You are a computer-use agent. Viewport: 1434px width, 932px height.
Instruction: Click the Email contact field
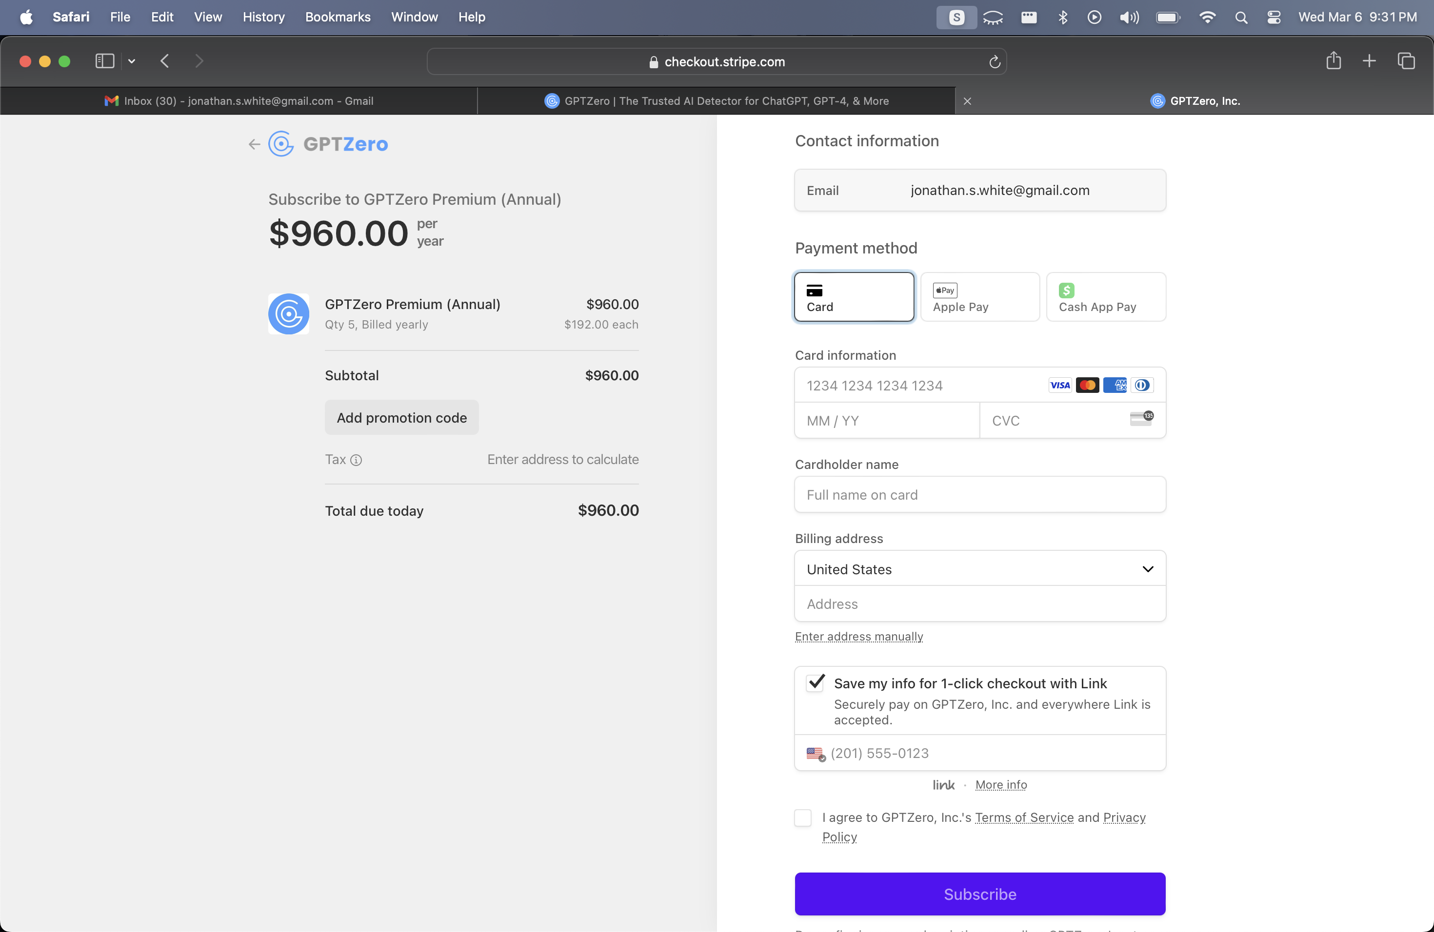point(980,190)
